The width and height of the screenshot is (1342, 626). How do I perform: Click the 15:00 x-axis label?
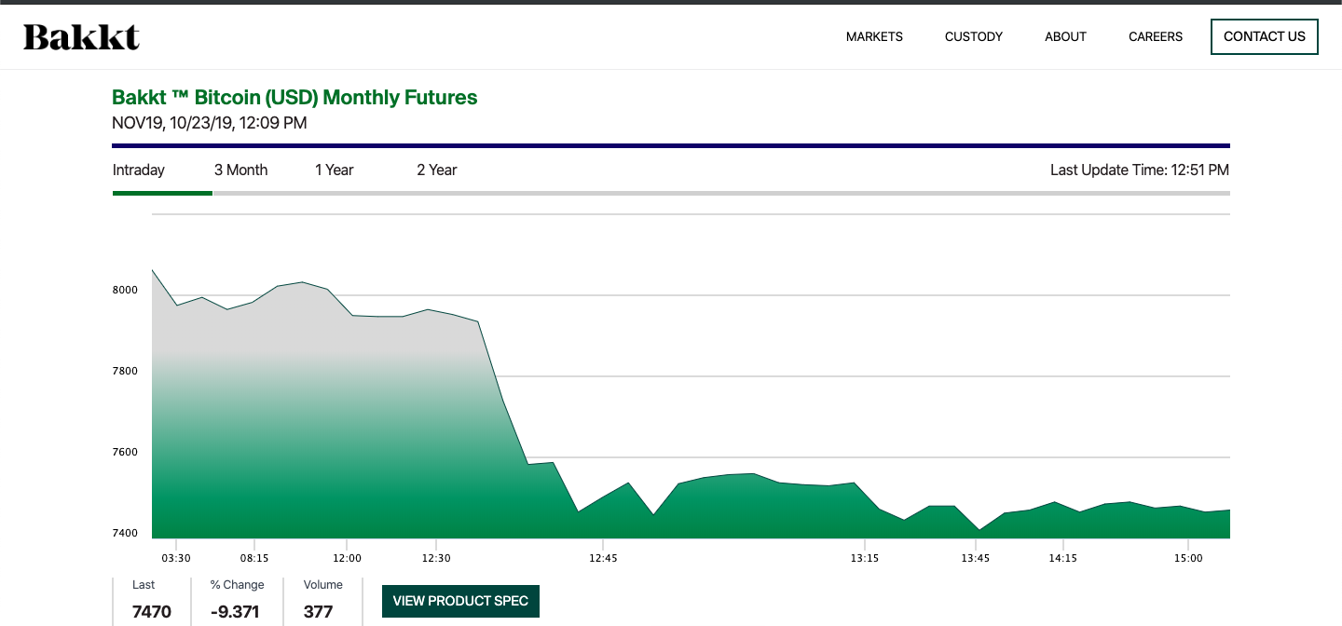click(x=1188, y=558)
